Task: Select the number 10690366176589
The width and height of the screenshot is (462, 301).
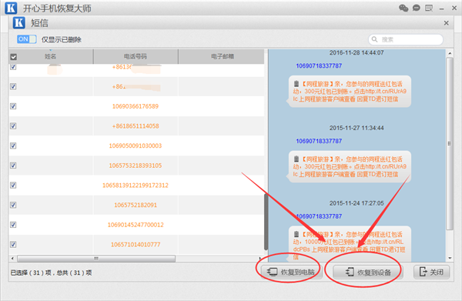Action: 136,106
